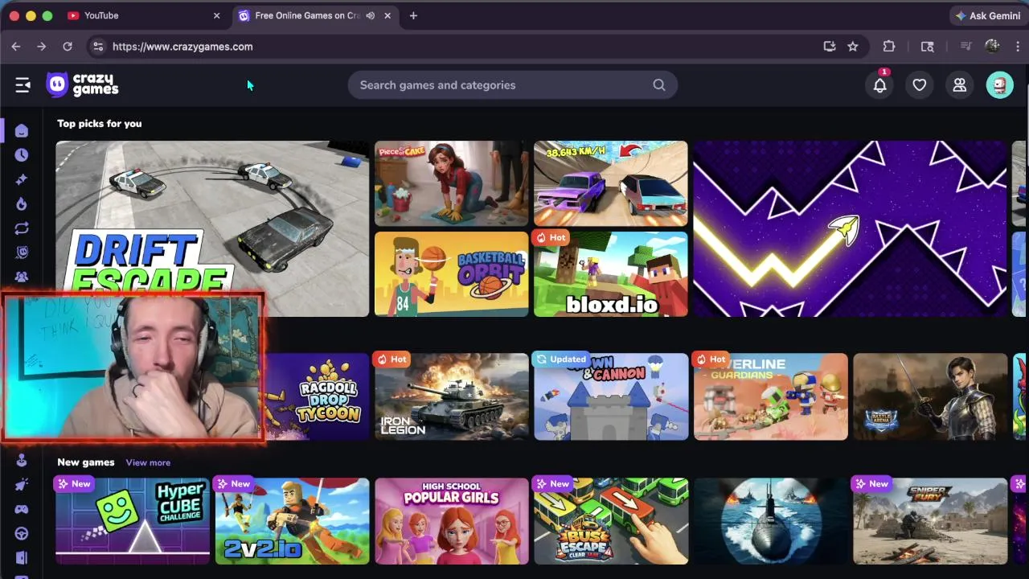Open the 2v2.io game thumbnail
The height and width of the screenshot is (579, 1029).
293,521
